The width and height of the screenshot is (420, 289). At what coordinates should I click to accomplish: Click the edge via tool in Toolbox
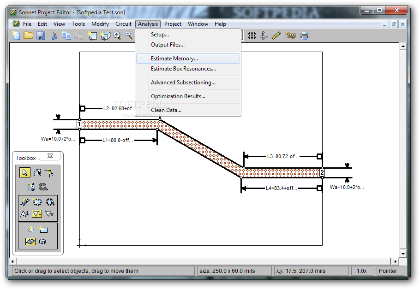(x=25, y=202)
